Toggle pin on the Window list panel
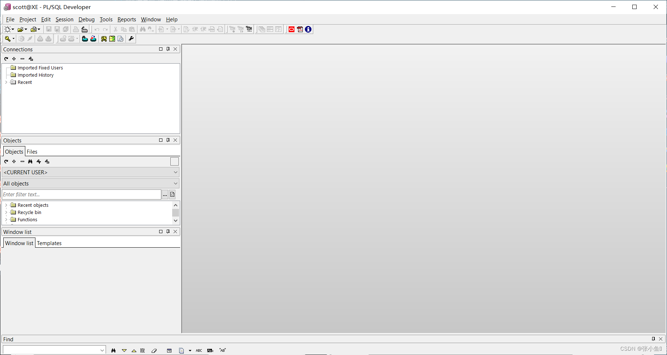This screenshot has height=355, width=667. [x=168, y=231]
